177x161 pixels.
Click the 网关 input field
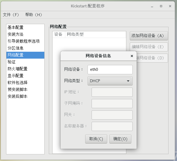(x=112, y=115)
